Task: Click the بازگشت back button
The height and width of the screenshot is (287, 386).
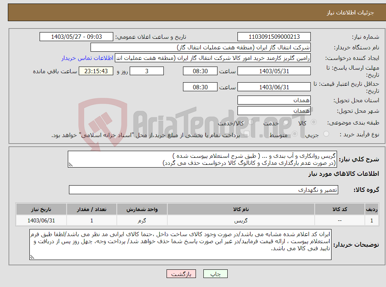Action: click(x=181, y=274)
